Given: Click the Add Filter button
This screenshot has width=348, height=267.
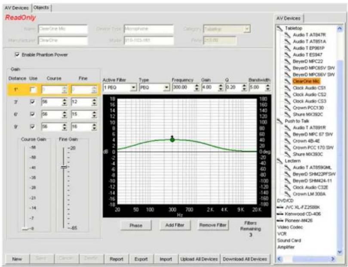Looking at the screenshot, I should coord(175,225).
